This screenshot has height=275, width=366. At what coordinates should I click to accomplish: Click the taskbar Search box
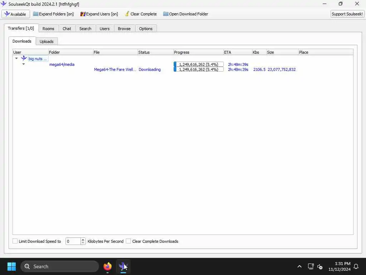60,266
